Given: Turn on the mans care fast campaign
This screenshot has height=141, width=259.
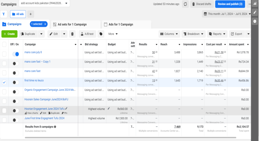Looking at the screenshot, I should (16, 73).
